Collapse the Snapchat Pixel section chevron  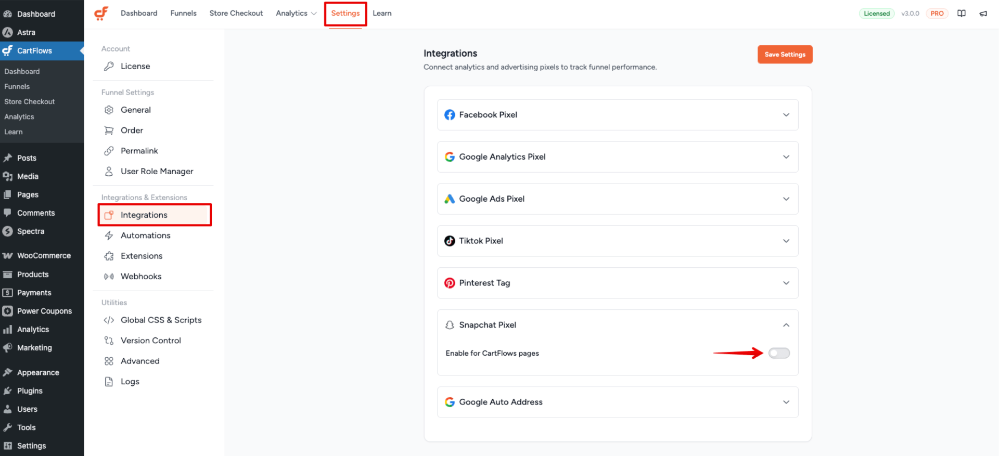pyautogui.click(x=786, y=325)
